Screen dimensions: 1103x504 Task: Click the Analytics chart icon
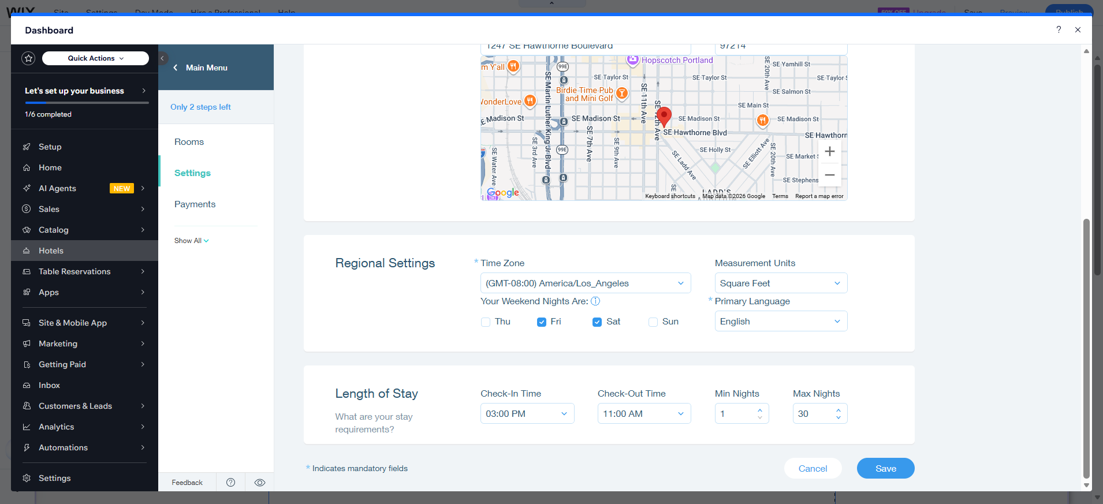27,427
